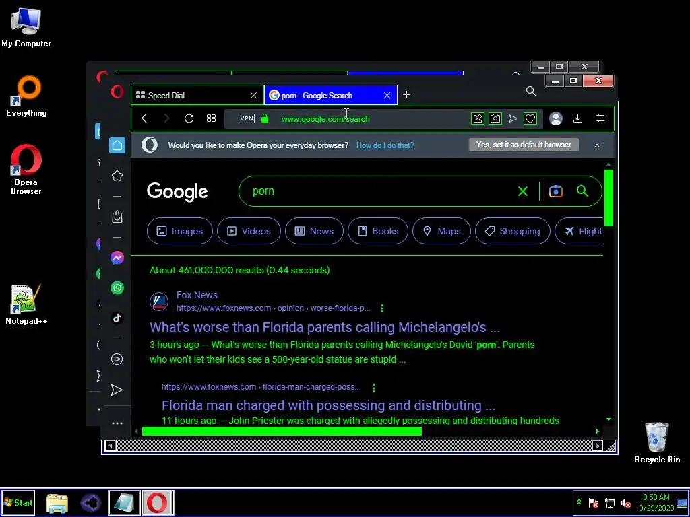The width and height of the screenshot is (690, 517).
Task: Click the green horizontal page scrollbar
Action: [x=282, y=432]
